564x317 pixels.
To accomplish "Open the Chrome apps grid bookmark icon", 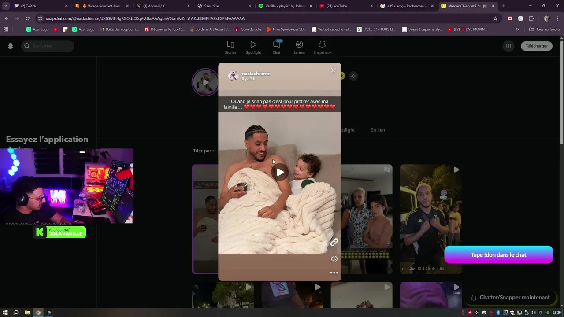I will point(6,29).
